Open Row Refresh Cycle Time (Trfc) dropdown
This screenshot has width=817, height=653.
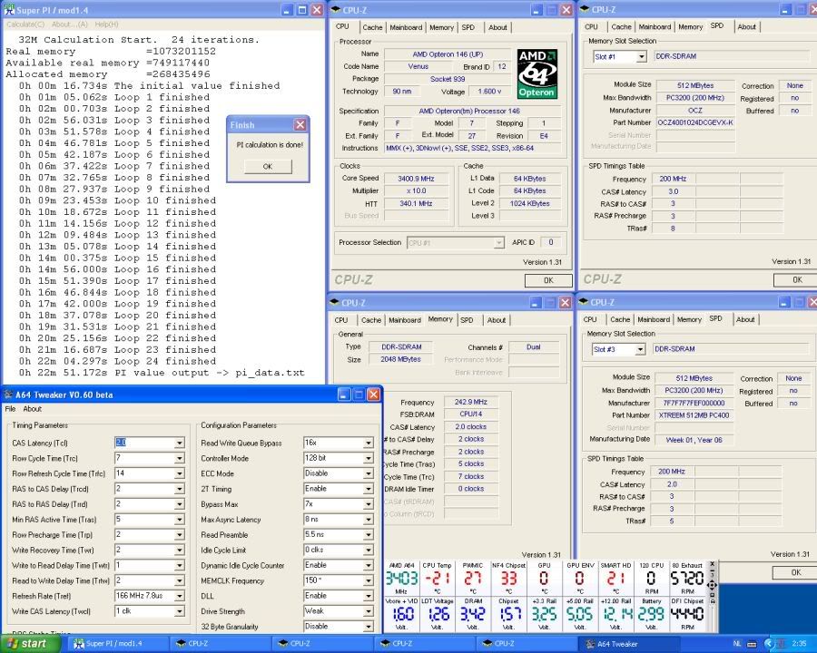179,473
